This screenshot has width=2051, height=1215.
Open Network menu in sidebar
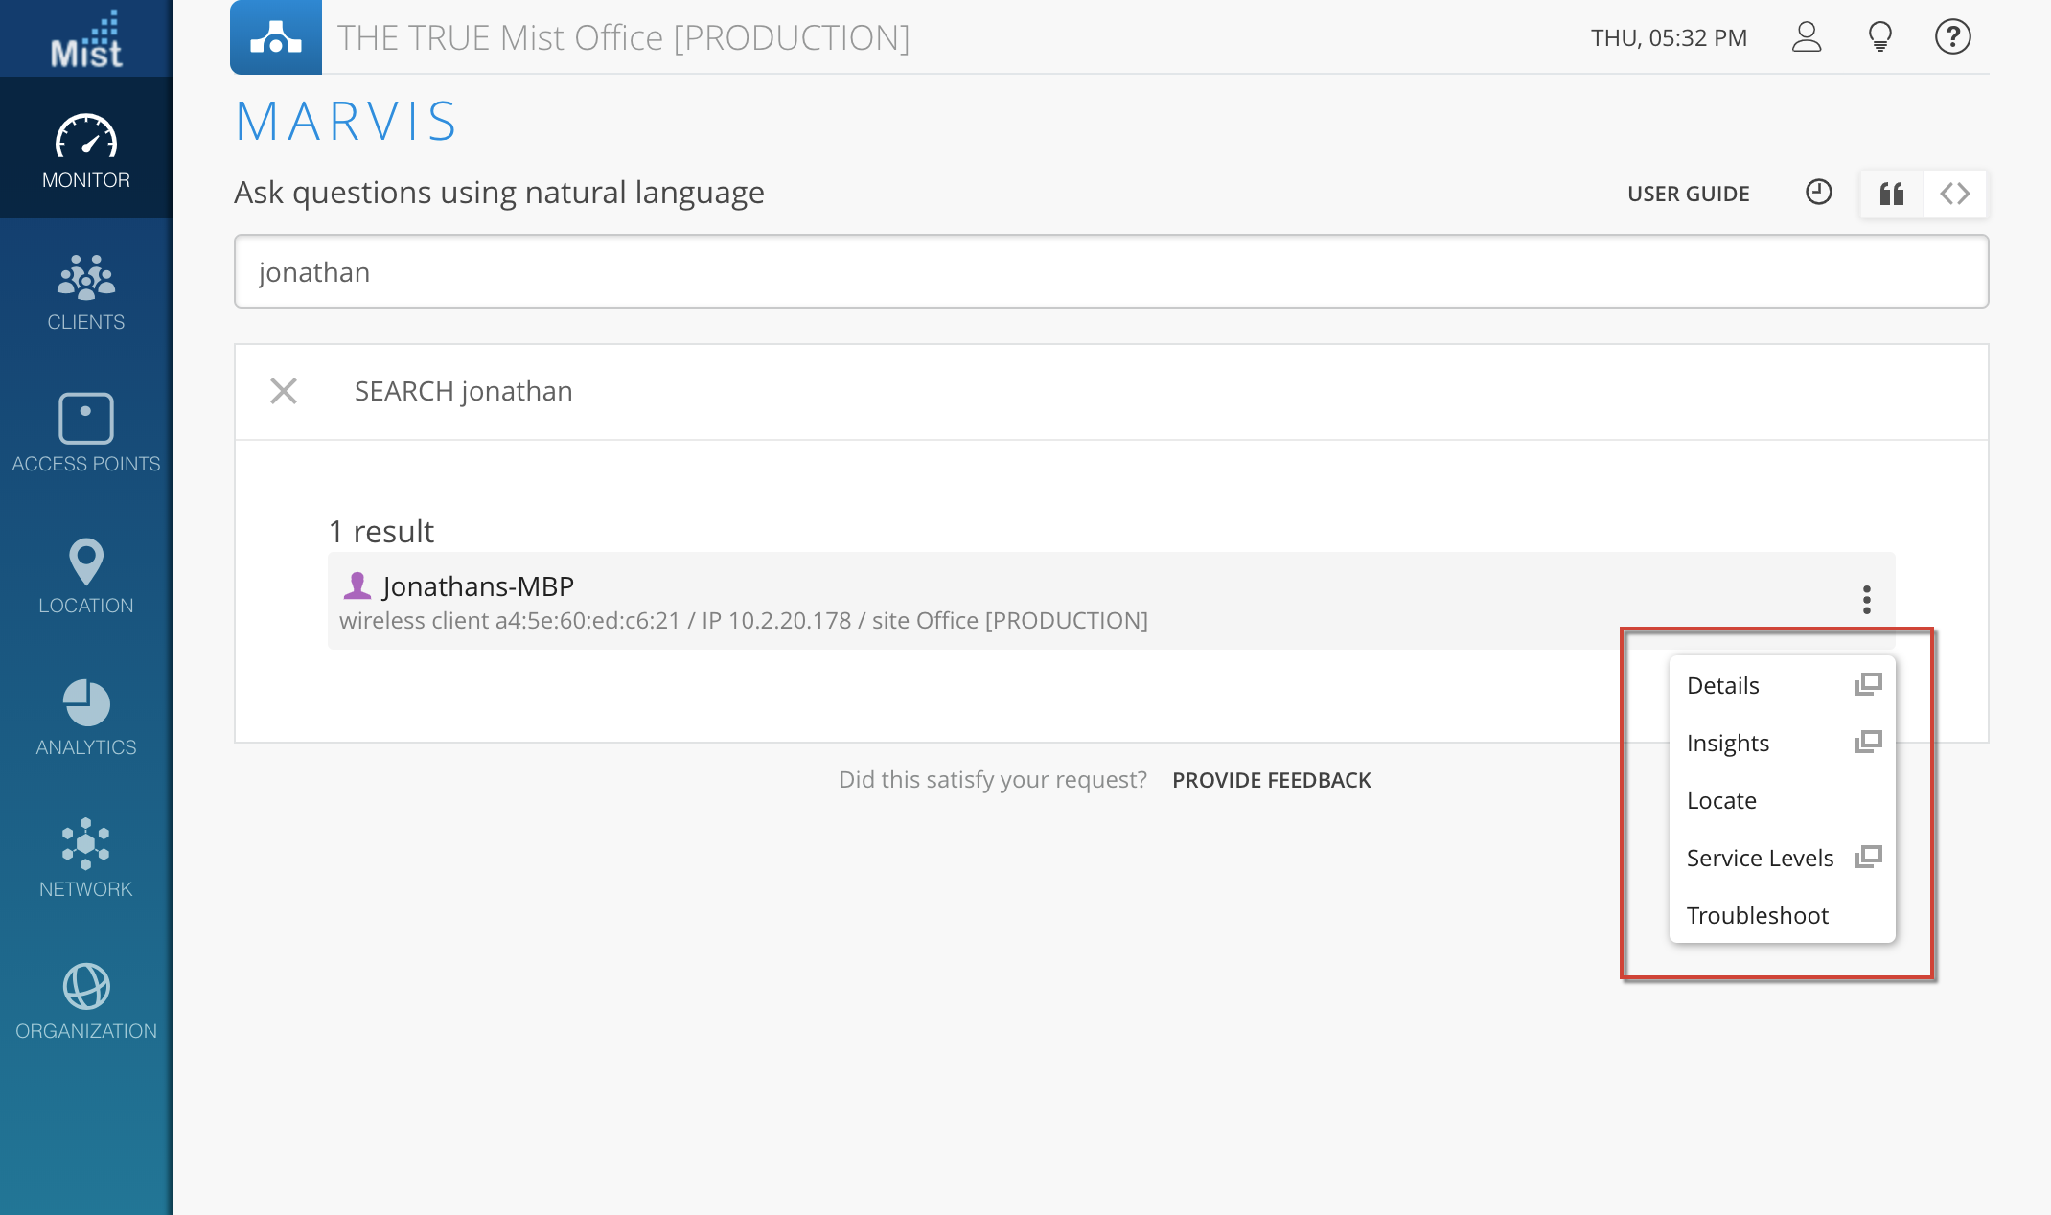point(86,859)
